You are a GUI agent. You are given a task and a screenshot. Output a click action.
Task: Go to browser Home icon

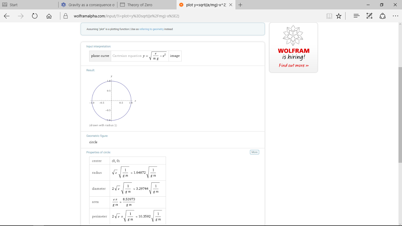[x=49, y=16]
